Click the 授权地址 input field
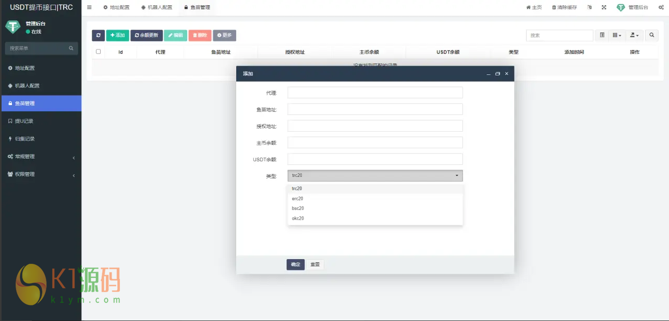The height and width of the screenshot is (321, 669). 375,126
